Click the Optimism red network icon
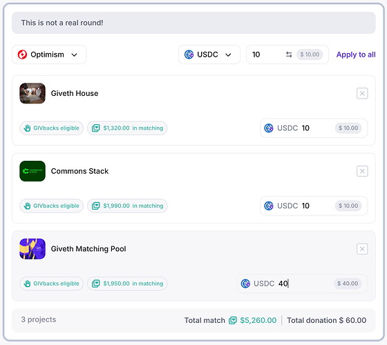This screenshot has width=387, height=345. pyautogui.click(x=22, y=55)
